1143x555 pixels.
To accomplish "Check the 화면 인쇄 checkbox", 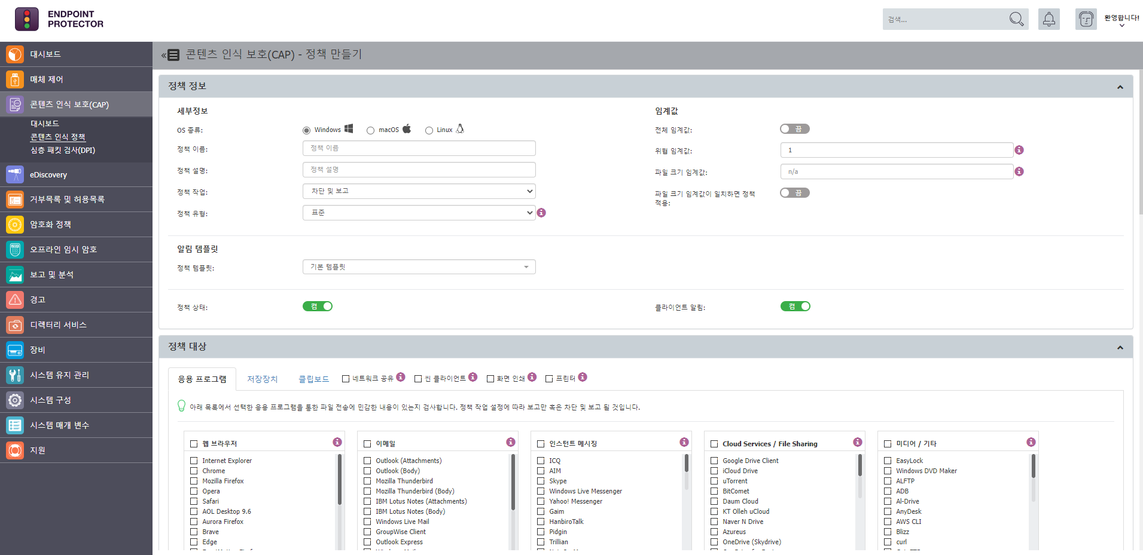I will pyautogui.click(x=490, y=379).
